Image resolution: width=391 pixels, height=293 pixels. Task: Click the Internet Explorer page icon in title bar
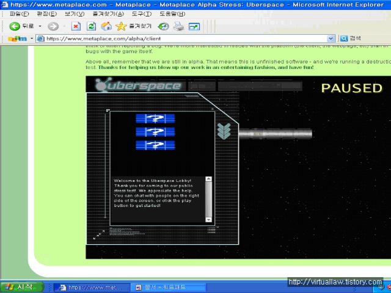4,4
